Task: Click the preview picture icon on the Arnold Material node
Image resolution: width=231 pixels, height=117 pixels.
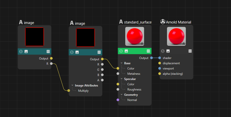Action: point(168,51)
